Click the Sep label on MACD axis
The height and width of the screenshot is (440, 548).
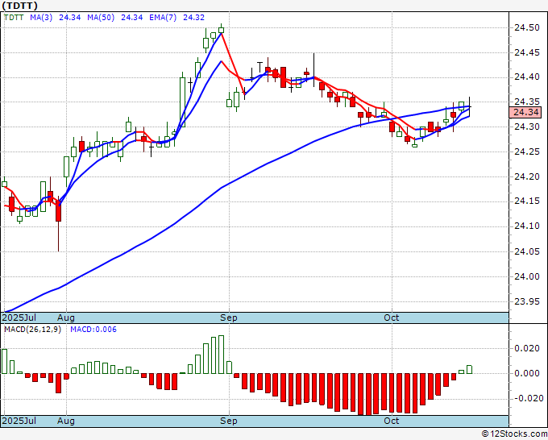pyautogui.click(x=229, y=421)
